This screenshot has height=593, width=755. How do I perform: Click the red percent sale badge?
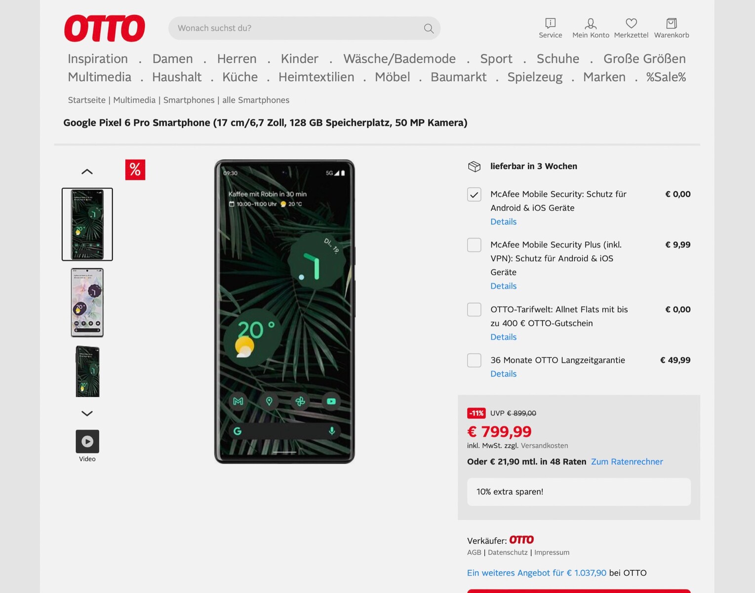pyautogui.click(x=135, y=170)
